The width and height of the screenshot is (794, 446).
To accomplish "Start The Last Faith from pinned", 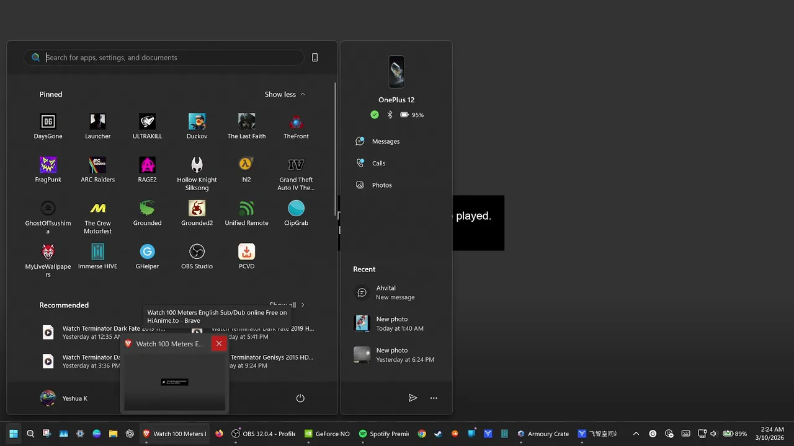I will pos(246,126).
